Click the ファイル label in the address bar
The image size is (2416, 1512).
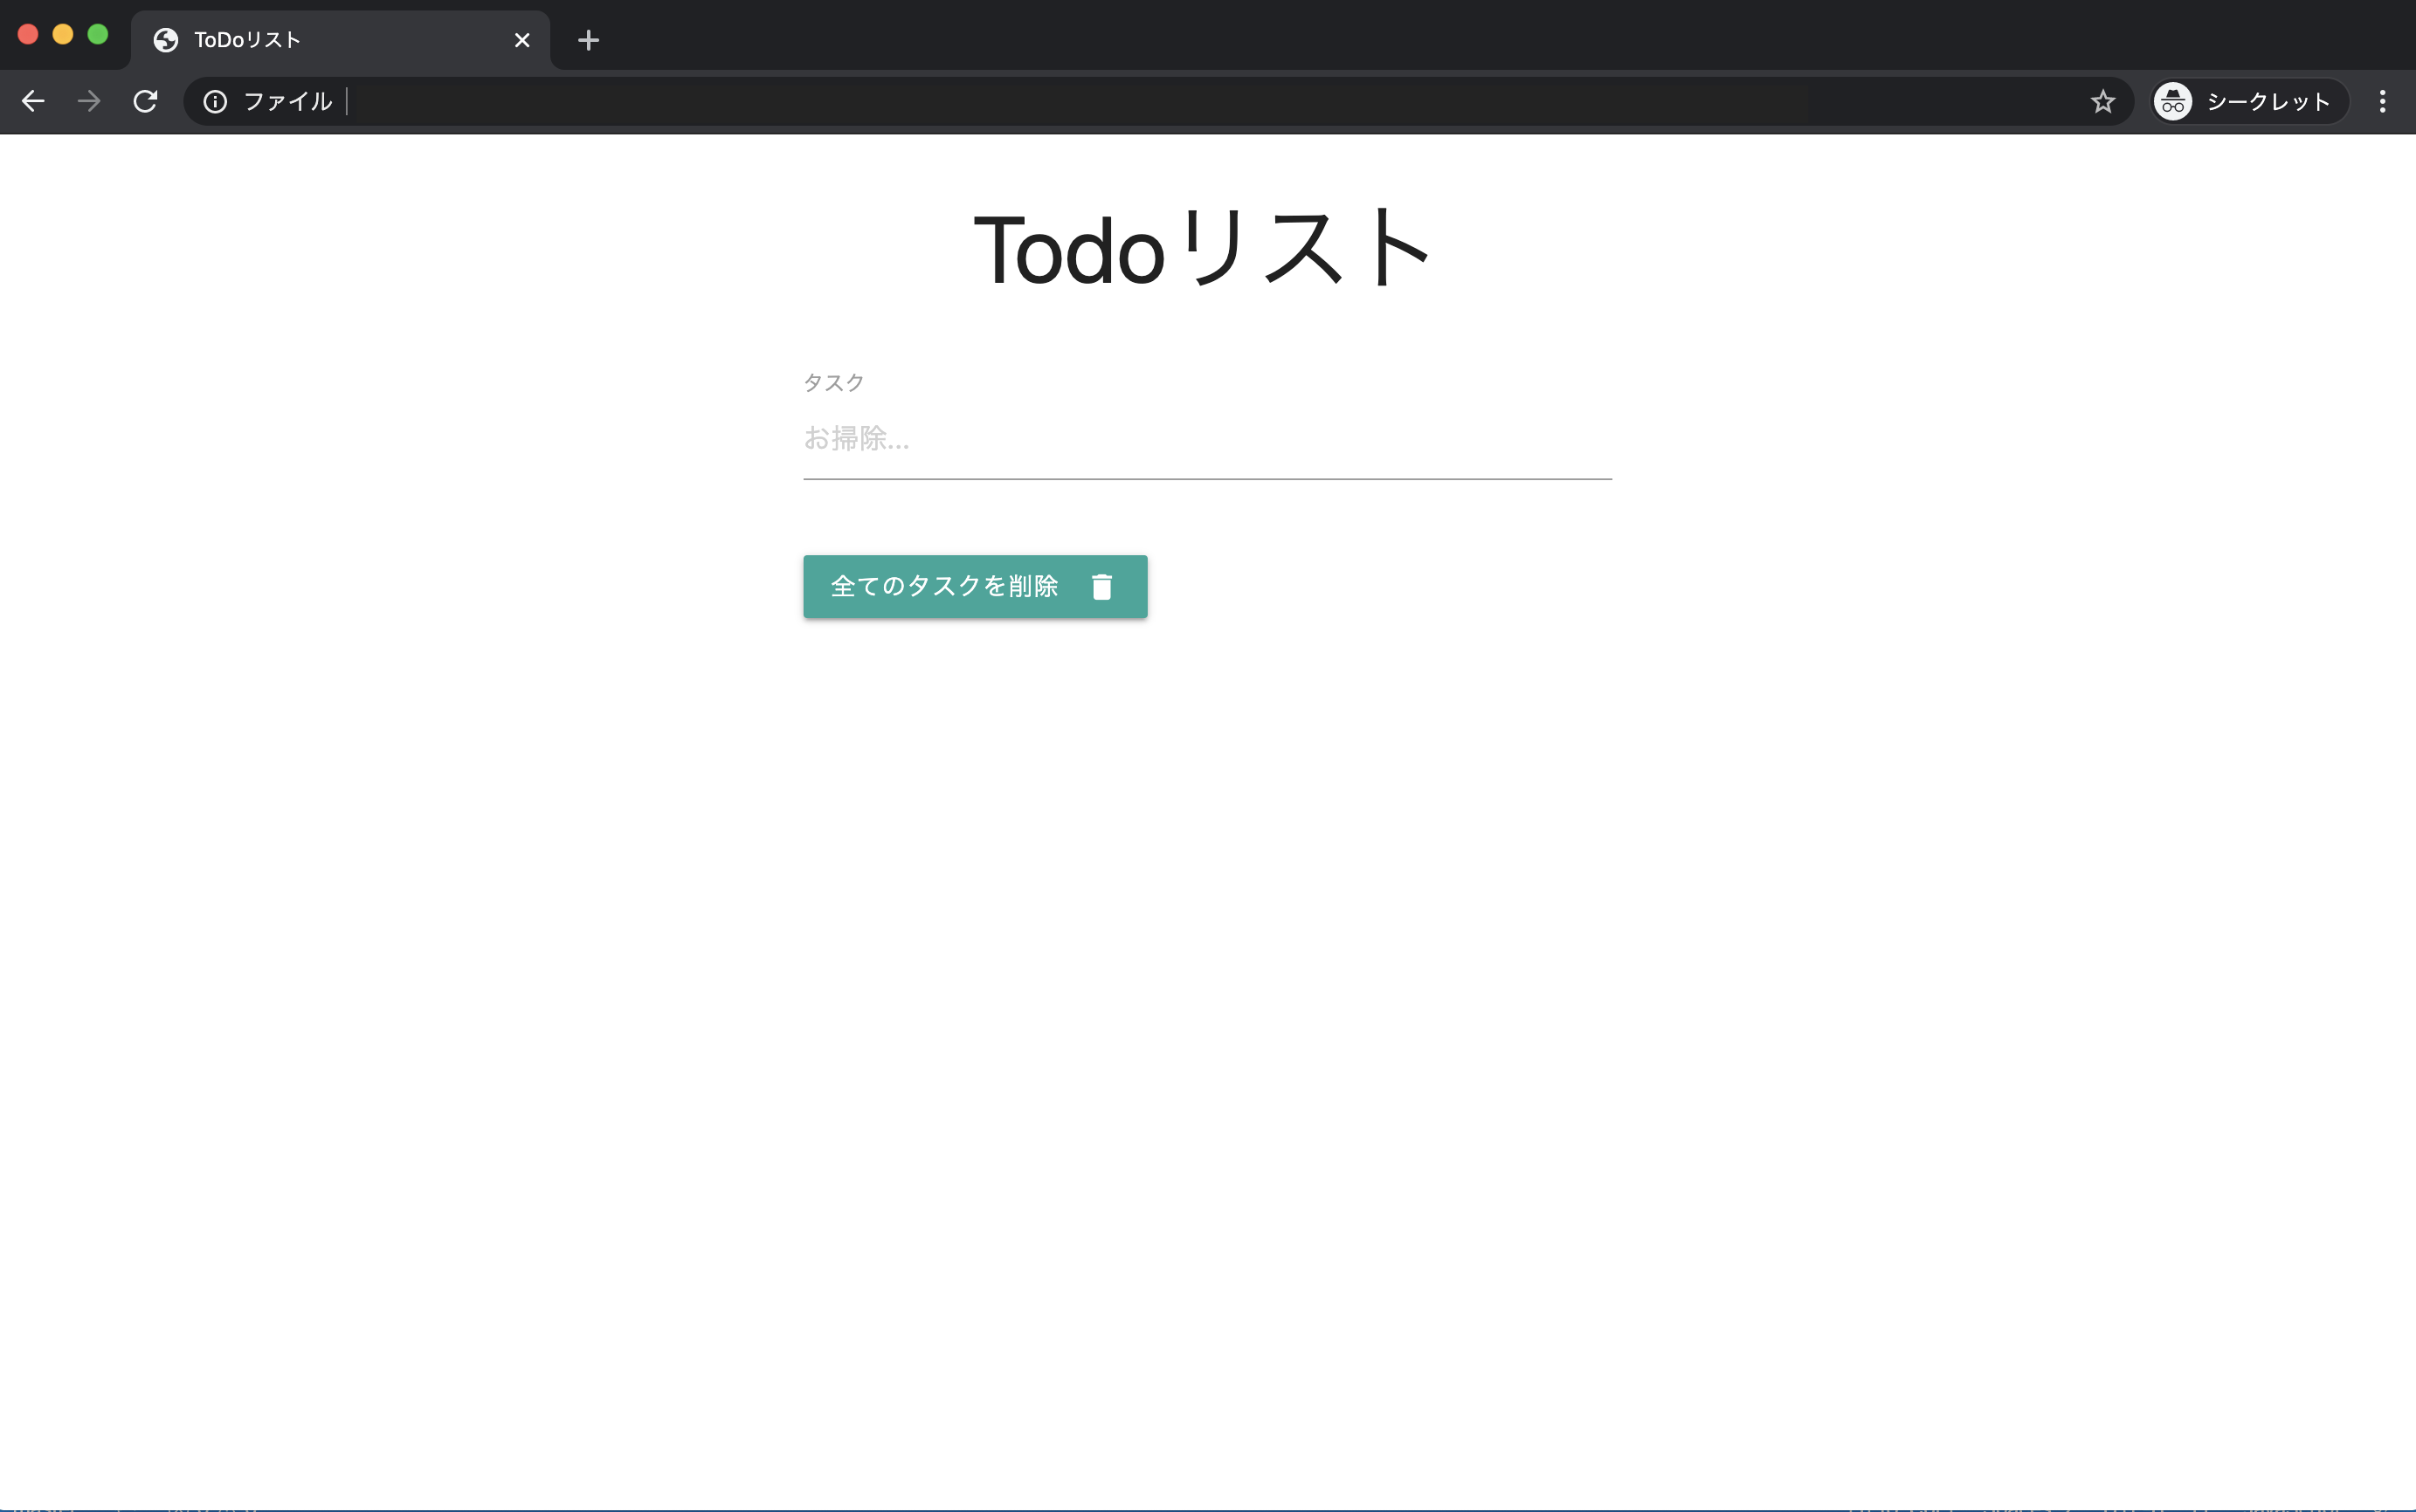coord(288,101)
